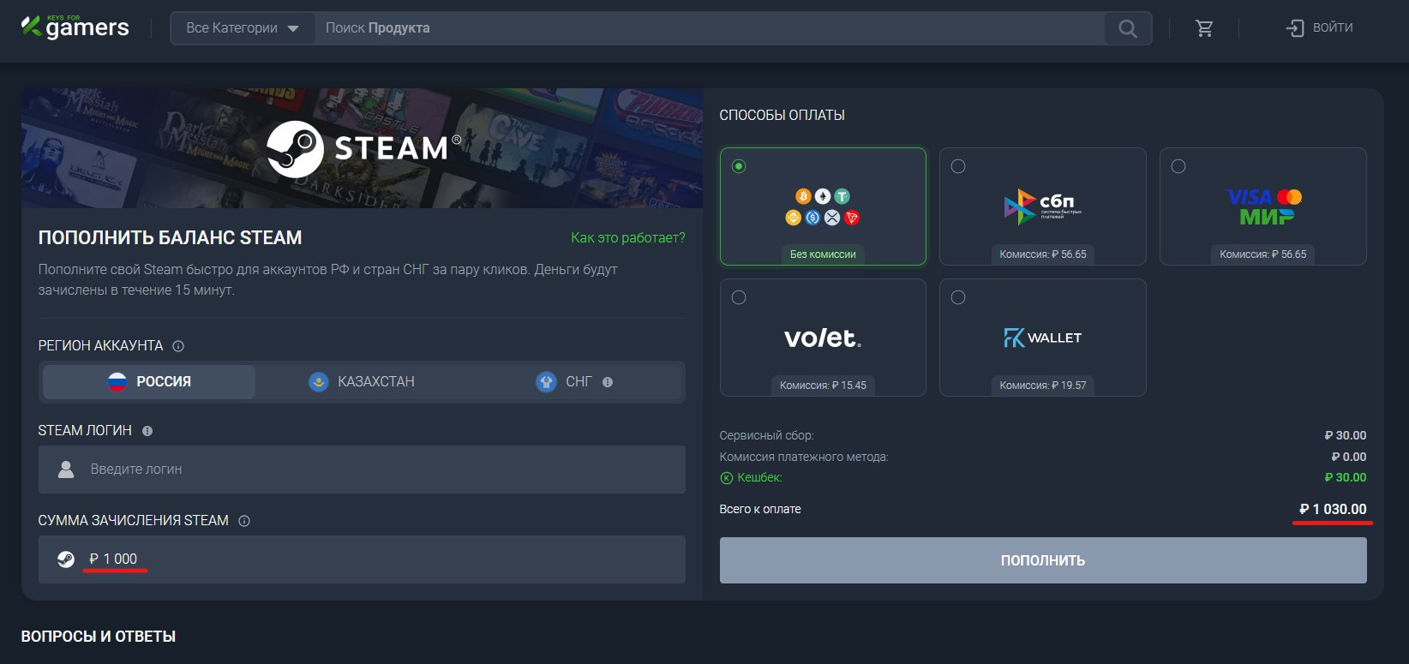The image size is (1409, 664).
Task: Click the total ₽ 1 030.00 value
Action: (1333, 510)
